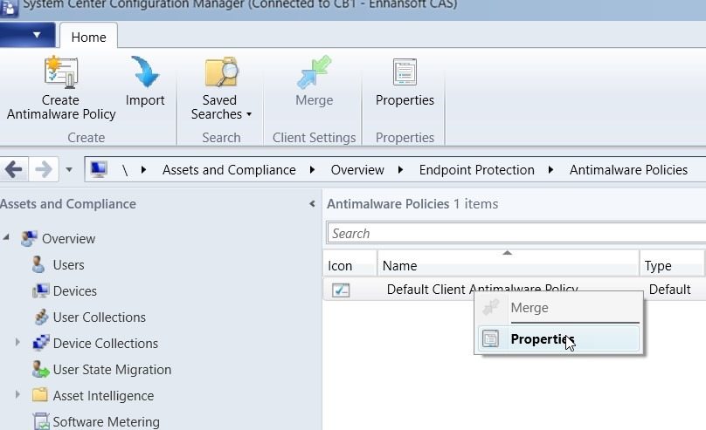Select Asset Intelligence in the tree
The width and height of the screenshot is (706, 430).
pyautogui.click(x=103, y=395)
